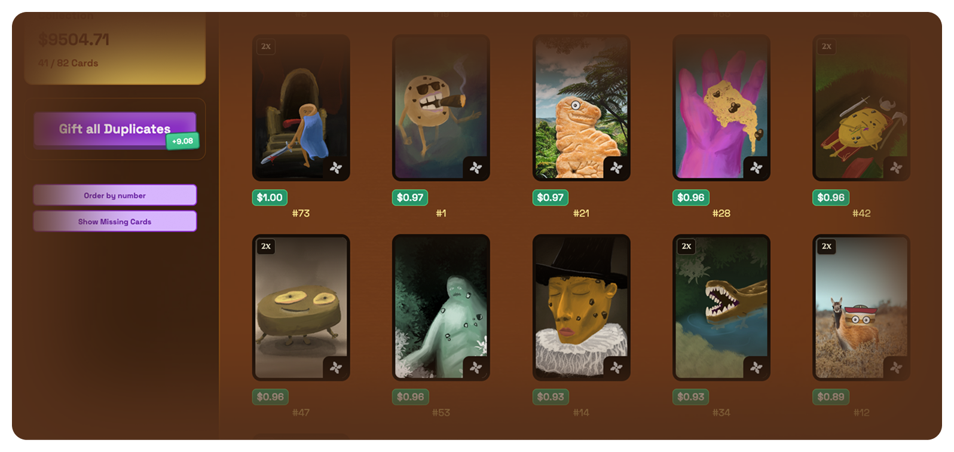Click pinwheel icon on dinosaur card #21
The height and width of the screenshot is (452, 954).
point(616,168)
